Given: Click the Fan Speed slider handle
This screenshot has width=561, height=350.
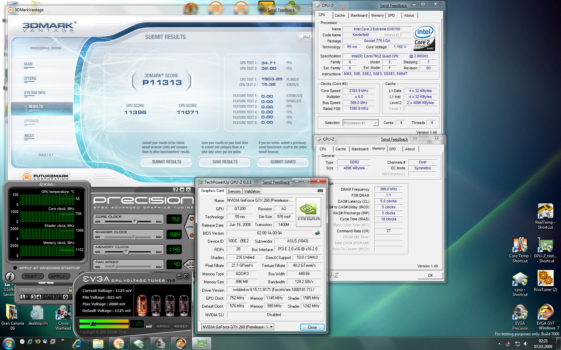Looking at the screenshot, I should click(x=114, y=267).
